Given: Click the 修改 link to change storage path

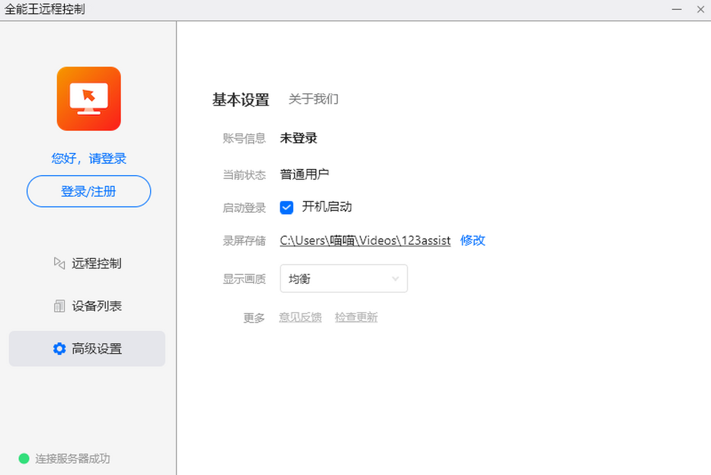Looking at the screenshot, I should coord(472,240).
